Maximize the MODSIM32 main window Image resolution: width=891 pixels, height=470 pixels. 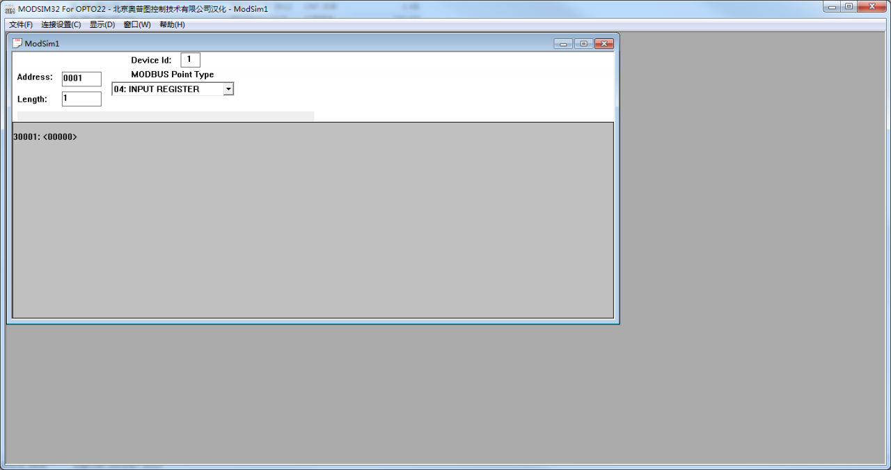pyautogui.click(x=849, y=6)
